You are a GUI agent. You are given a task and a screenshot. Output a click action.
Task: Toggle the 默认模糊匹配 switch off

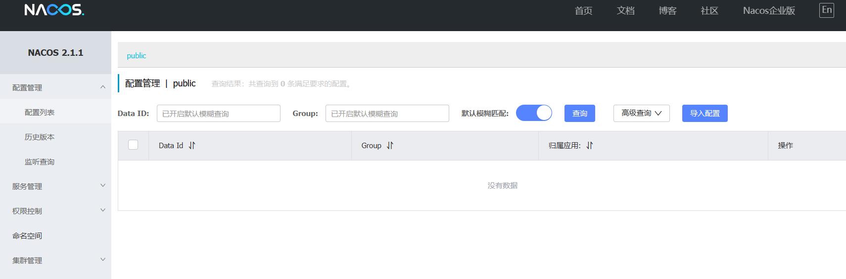(x=534, y=113)
